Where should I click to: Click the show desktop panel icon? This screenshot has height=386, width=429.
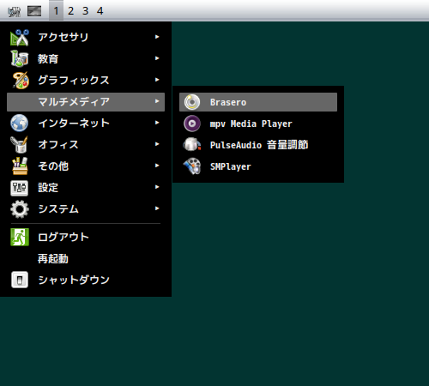(34, 11)
